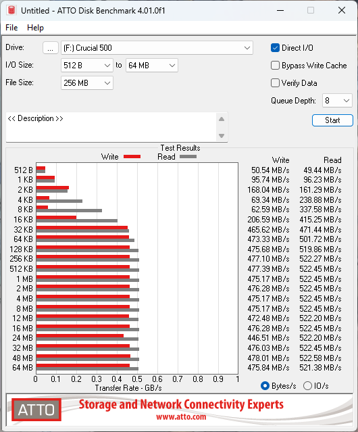The height and width of the screenshot is (432, 358).
Task: Expand the 512 B minimum I/O size dropdown
Action: [87, 66]
